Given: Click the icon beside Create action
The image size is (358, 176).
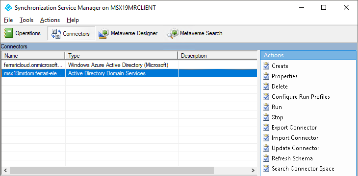Looking at the screenshot, I should [266, 66].
